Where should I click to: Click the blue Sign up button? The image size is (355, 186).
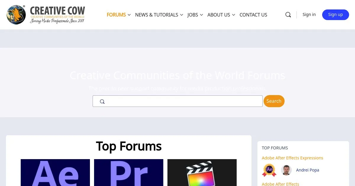coord(335,14)
